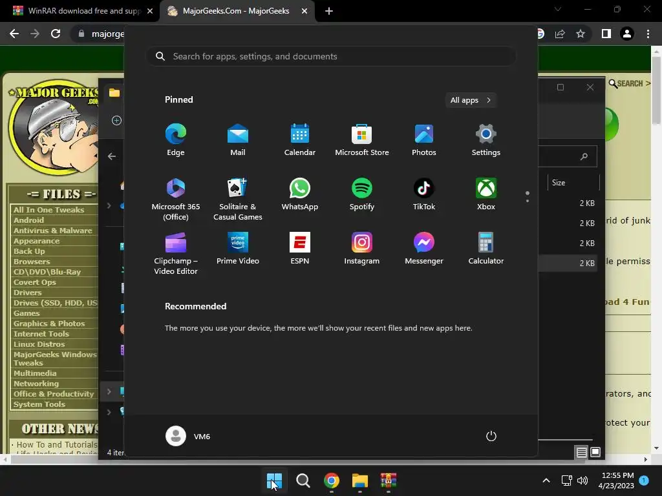Open the Multimedia category
This screenshot has height=496, width=662.
pos(35,373)
